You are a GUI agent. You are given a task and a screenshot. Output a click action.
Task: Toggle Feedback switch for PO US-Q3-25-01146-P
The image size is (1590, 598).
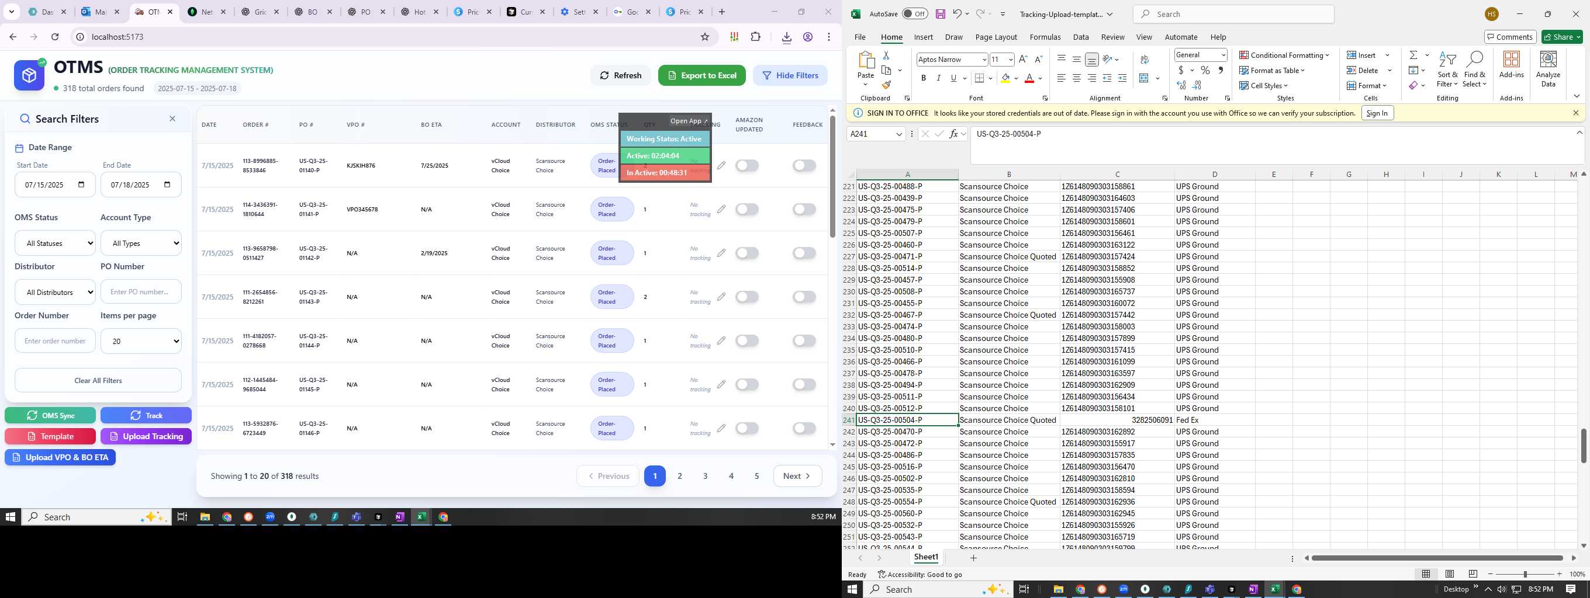(x=804, y=428)
